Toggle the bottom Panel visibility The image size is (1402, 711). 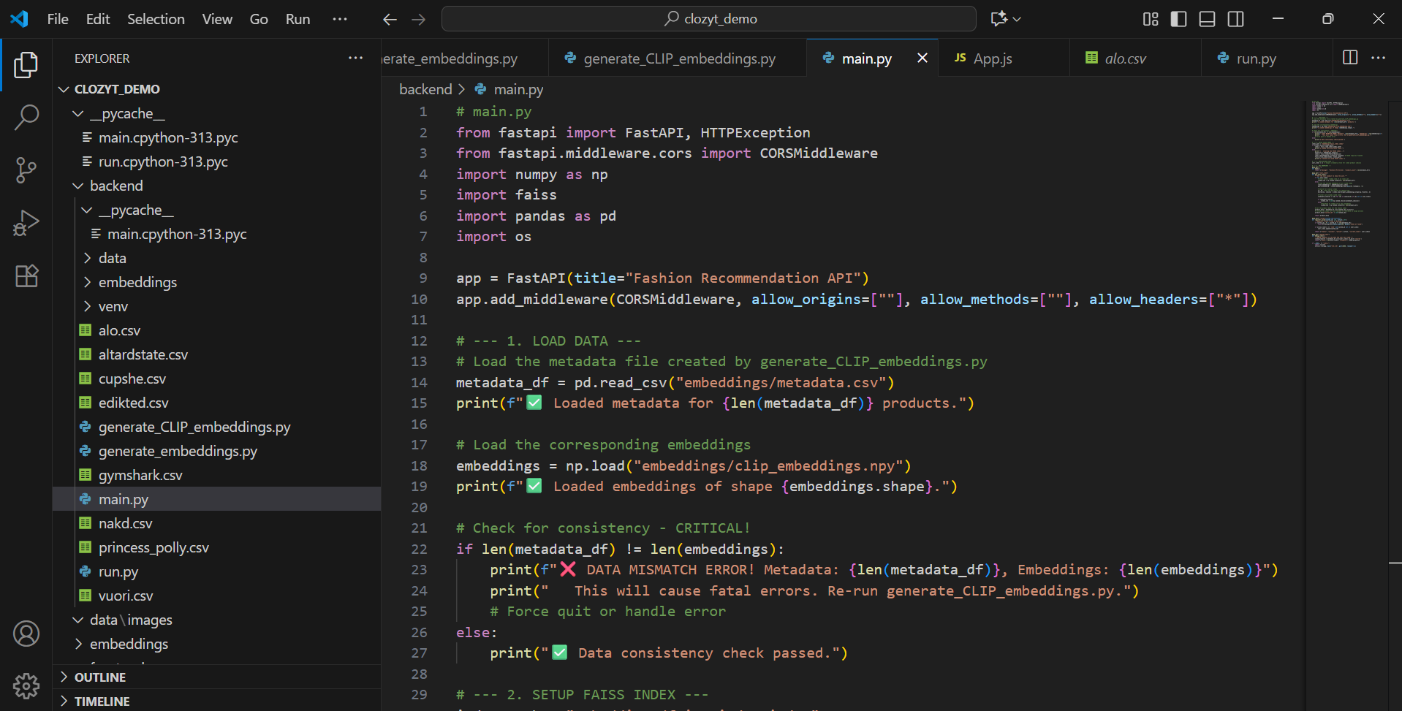(x=1207, y=19)
